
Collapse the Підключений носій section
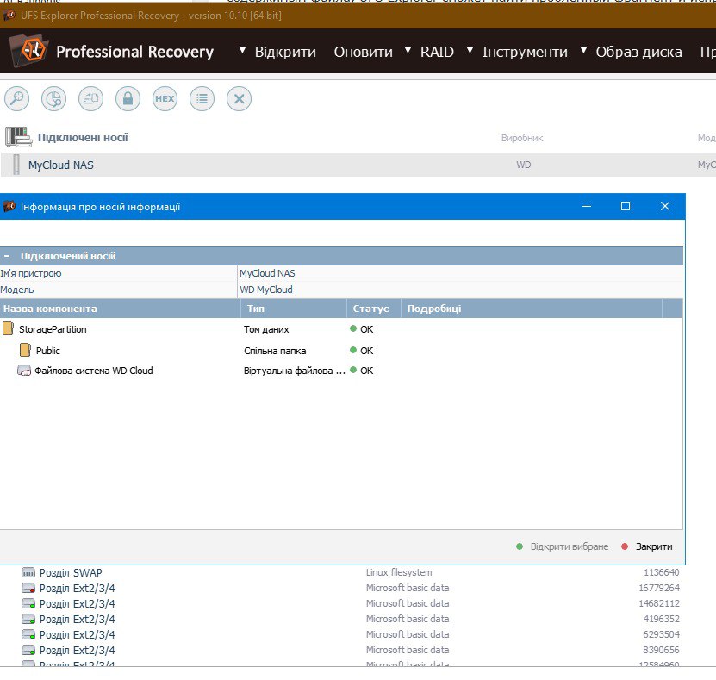pyautogui.click(x=7, y=256)
